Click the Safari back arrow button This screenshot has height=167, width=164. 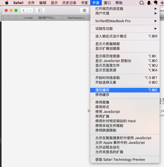(24, 10)
